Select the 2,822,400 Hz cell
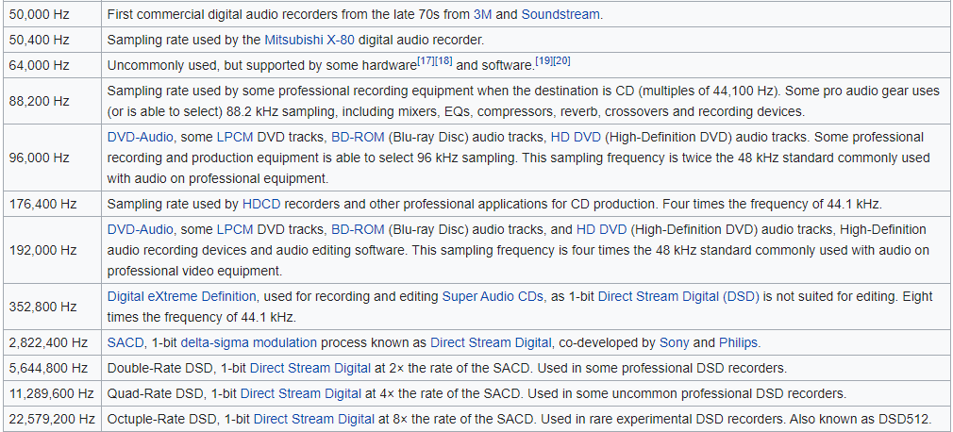This screenshot has width=953, height=432. pyautogui.click(x=52, y=342)
